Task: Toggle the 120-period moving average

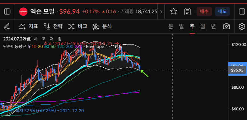Action: click(x=61, y=47)
